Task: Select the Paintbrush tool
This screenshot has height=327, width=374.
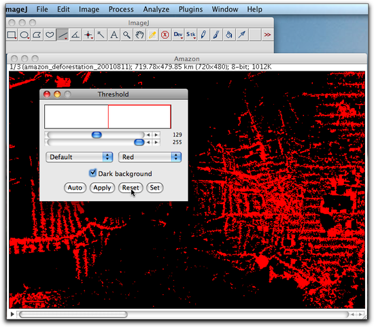Action: (x=216, y=35)
